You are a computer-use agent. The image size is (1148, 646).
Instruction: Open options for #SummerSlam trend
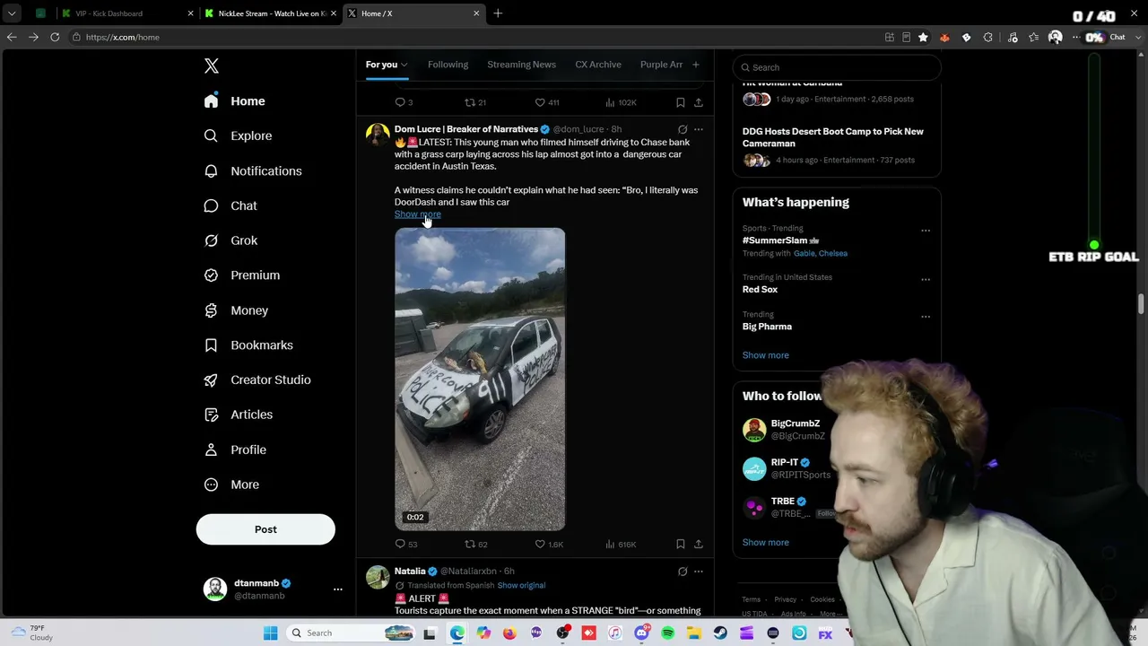point(926,231)
